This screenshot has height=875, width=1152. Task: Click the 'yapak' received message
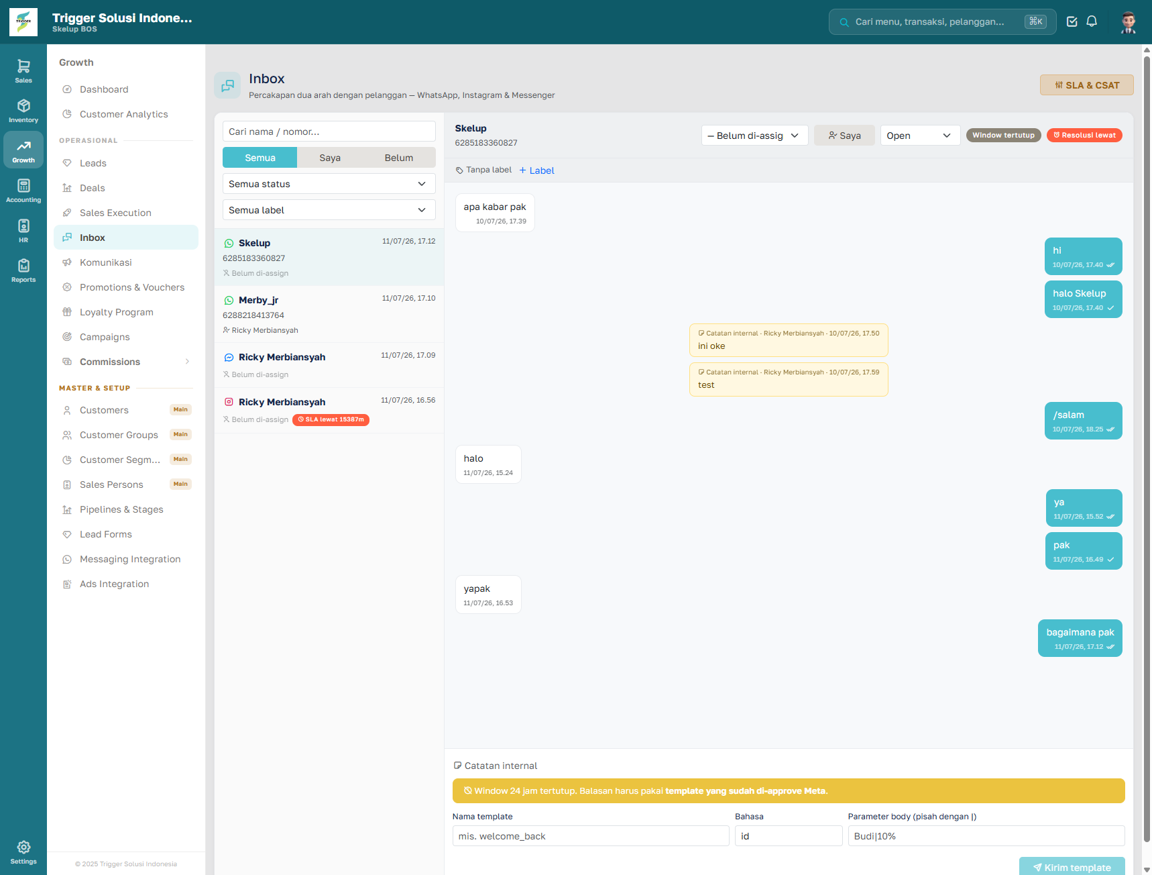[x=488, y=595]
